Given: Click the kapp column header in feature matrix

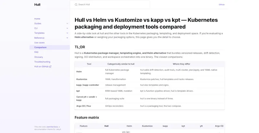Looking at the screenshot, I should tap(165, 126).
